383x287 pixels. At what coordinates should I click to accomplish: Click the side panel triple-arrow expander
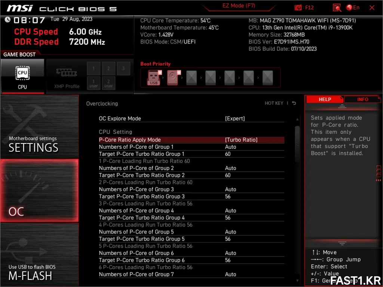(379, 180)
